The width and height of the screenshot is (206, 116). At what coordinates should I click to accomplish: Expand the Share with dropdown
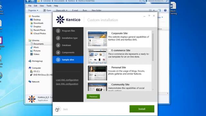coord(61,10)
